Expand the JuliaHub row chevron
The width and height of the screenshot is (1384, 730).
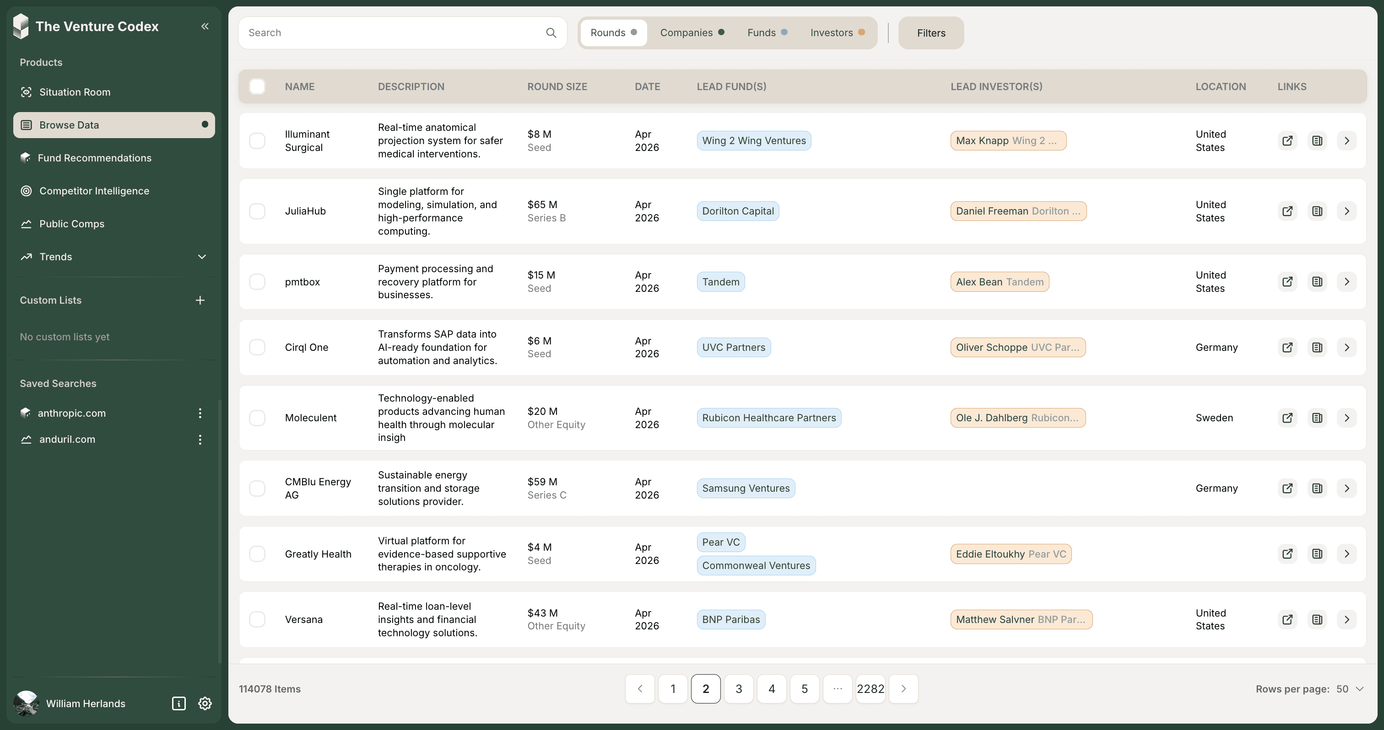coord(1346,211)
